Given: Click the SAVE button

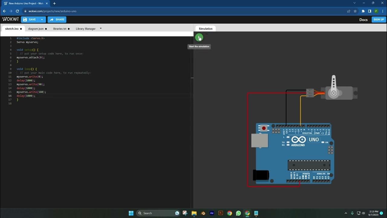Looking at the screenshot, I should pyautogui.click(x=30, y=20).
